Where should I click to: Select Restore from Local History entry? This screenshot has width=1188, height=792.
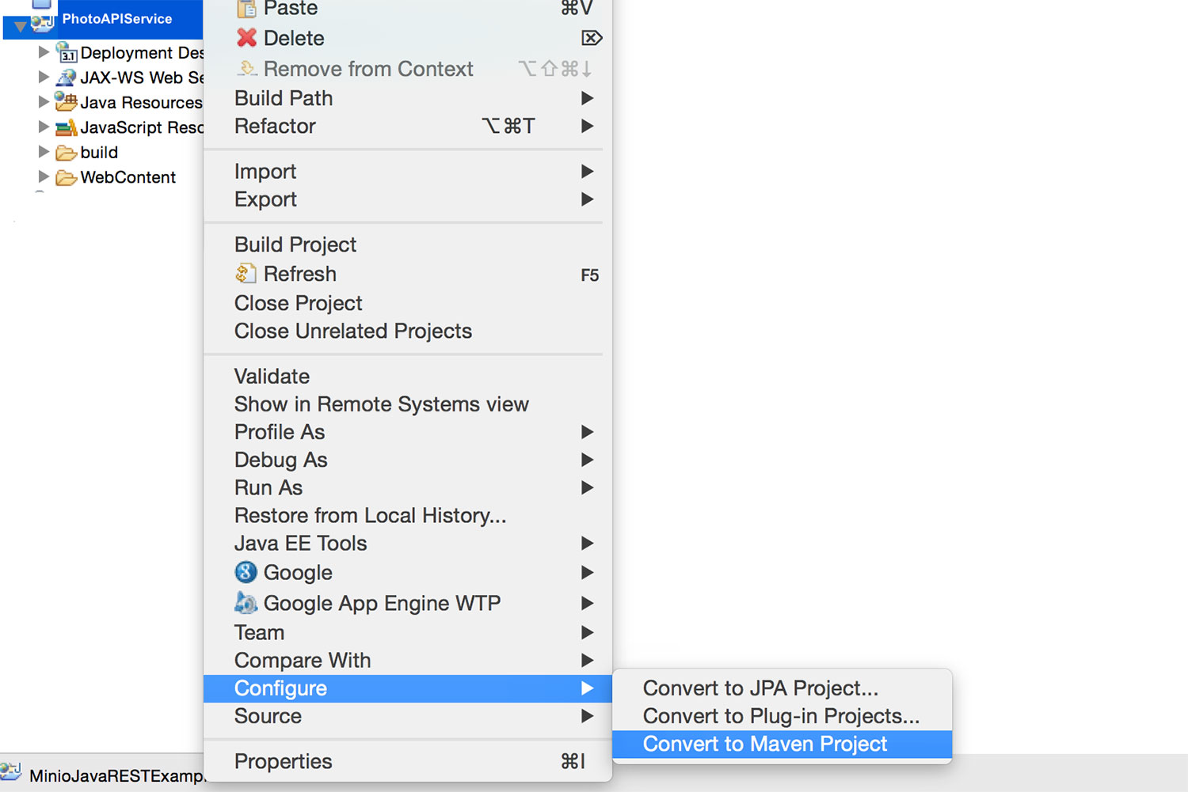click(x=370, y=516)
